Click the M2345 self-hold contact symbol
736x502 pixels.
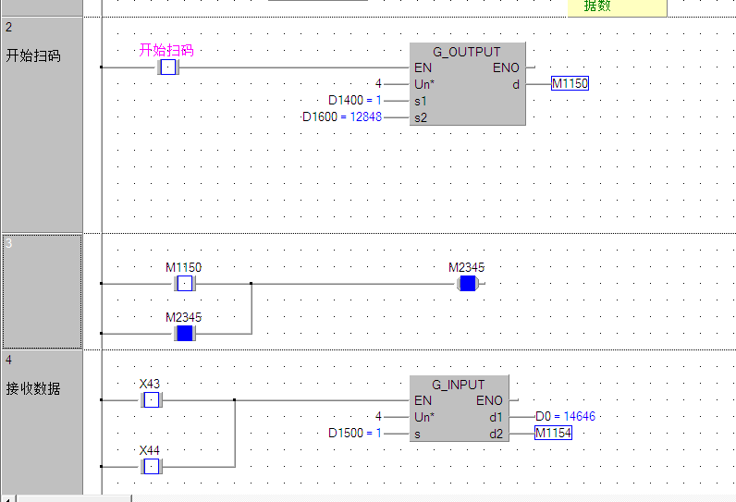[x=184, y=333]
